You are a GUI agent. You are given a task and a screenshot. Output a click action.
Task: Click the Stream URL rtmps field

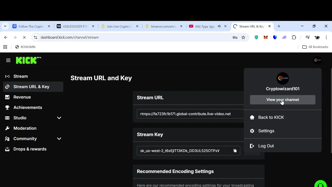click(x=190, y=114)
